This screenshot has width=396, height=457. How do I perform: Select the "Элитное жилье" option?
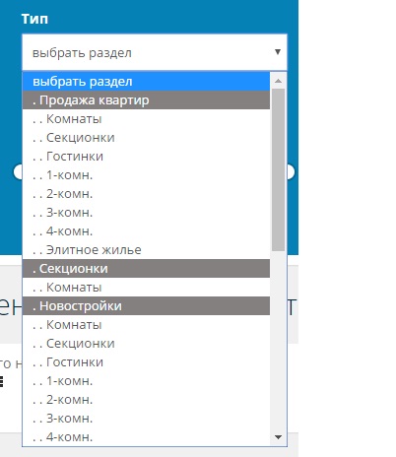146,250
